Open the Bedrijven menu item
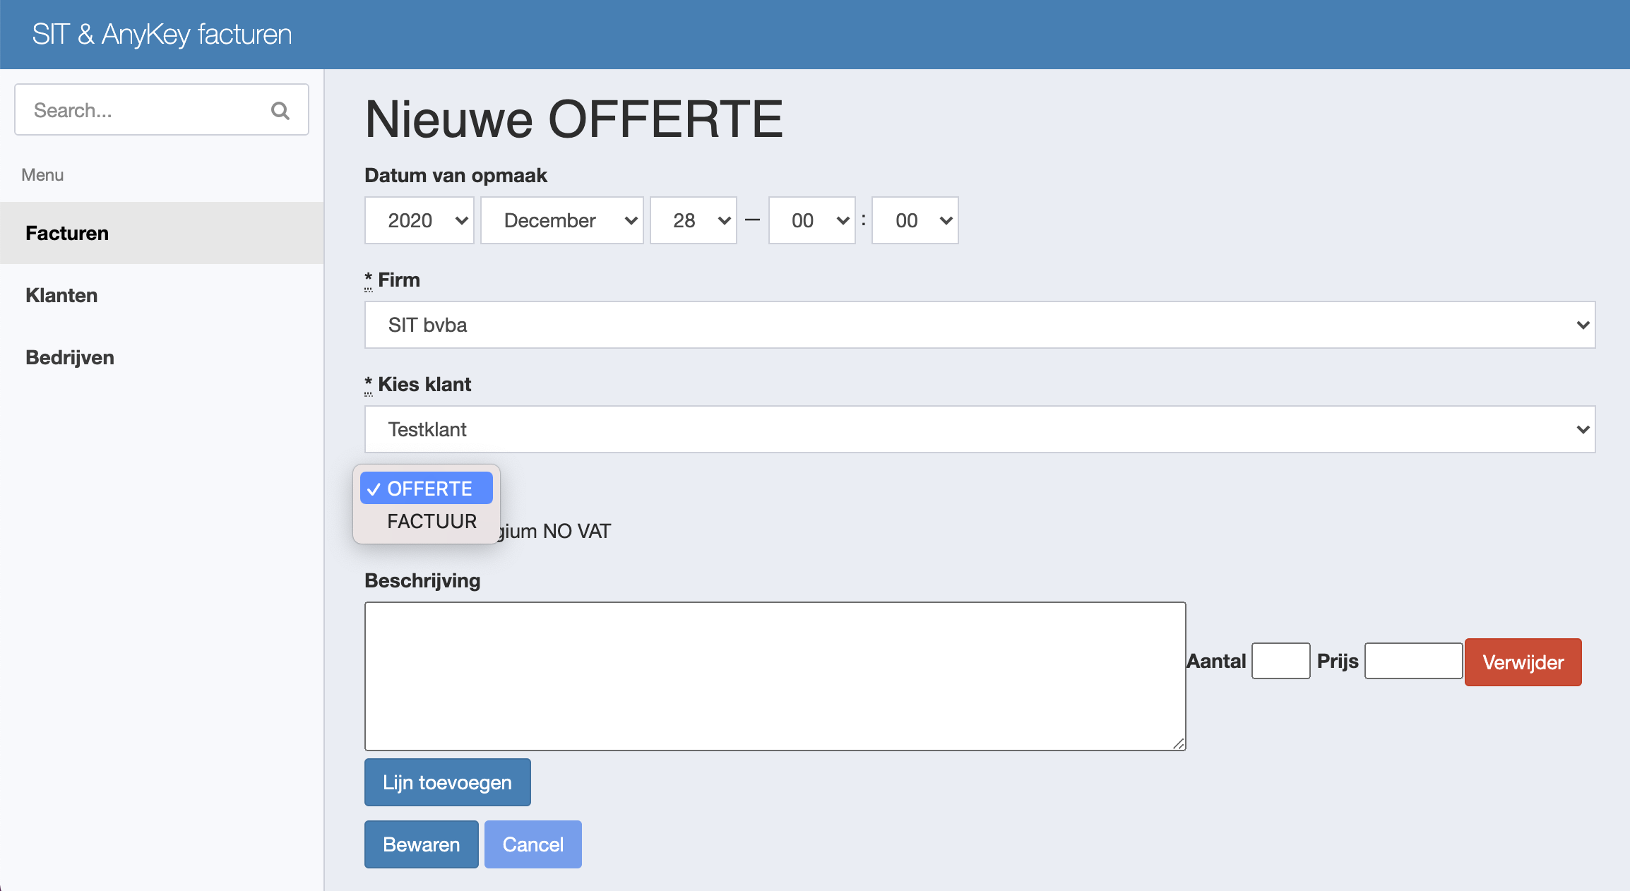 (x=162, y=357)
